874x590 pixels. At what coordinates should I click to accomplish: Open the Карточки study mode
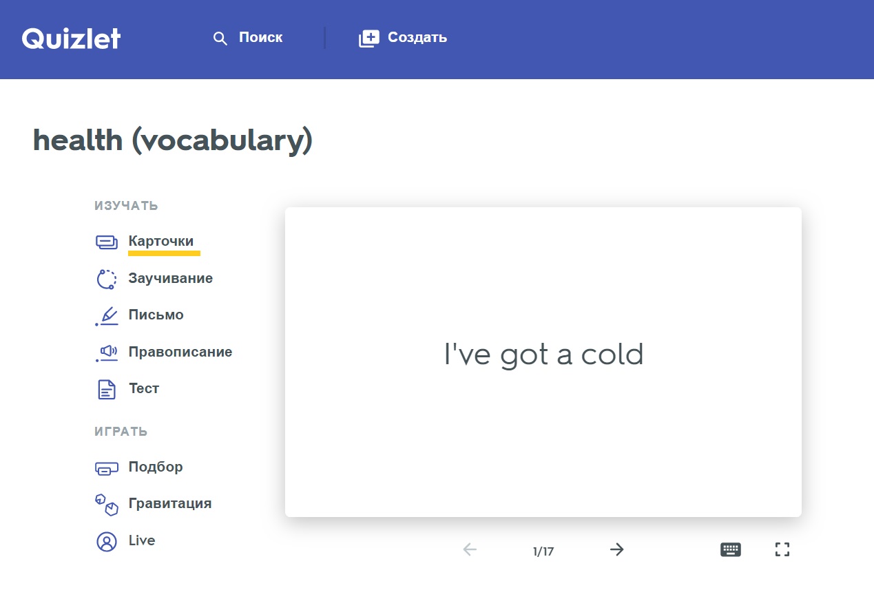pyautogui.click(x=161, y=242)
